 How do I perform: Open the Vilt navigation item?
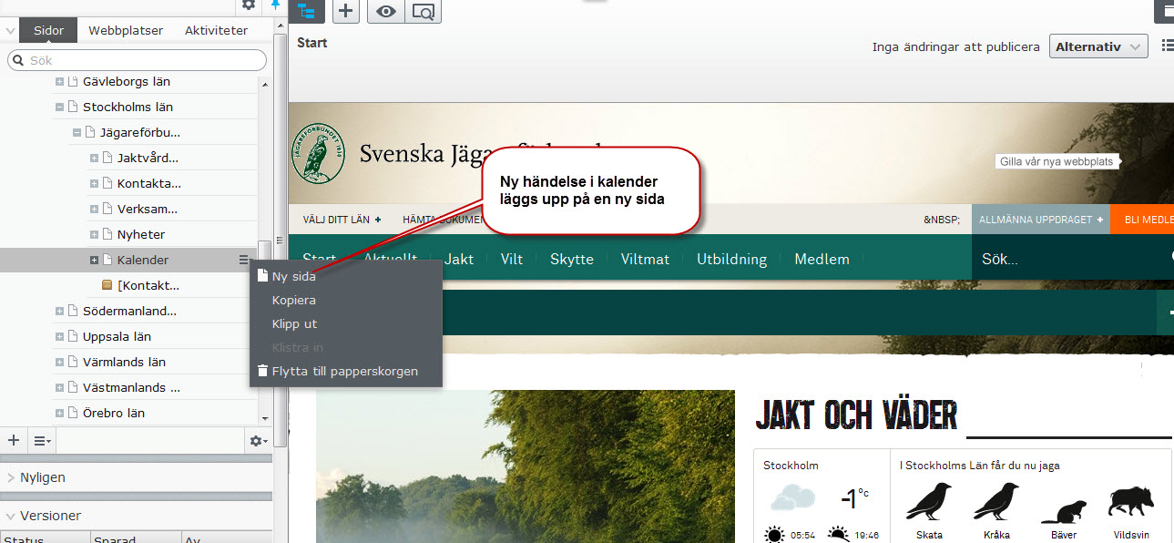512,259
